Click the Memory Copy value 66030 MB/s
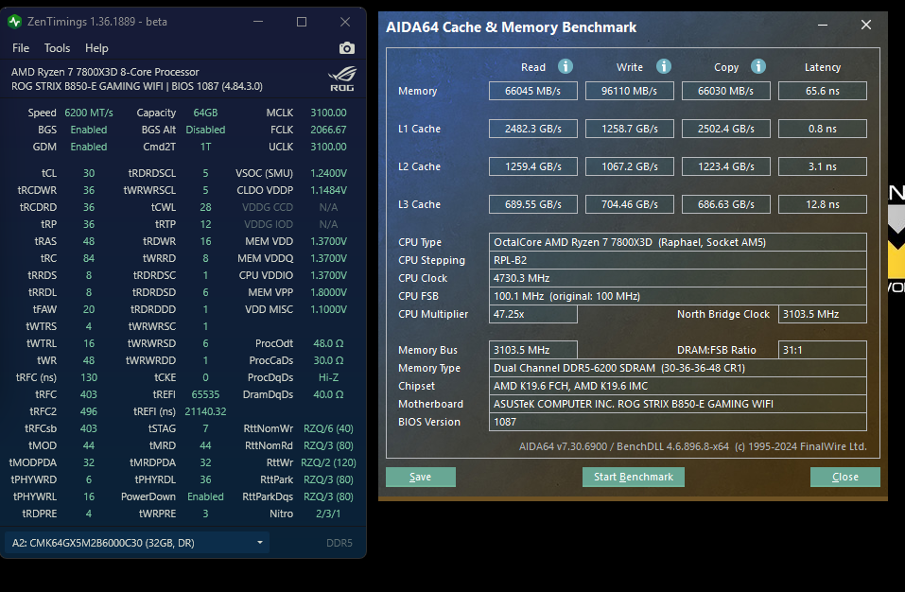Viewport: 905px width, 592px height. tap(725, 91)
